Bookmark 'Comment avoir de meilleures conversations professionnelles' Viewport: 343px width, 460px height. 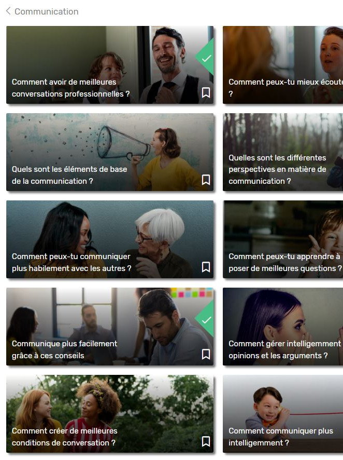(206, 93)
